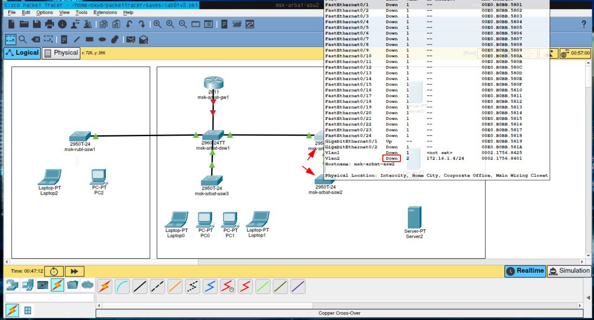The image size is (594, 320).
Task: Select msk-rubl-asw1 switch
Action: 80,136
